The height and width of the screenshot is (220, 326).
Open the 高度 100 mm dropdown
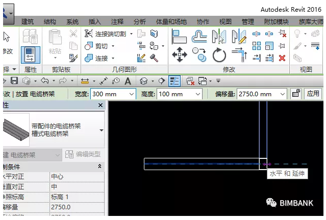tap(198, 94)
